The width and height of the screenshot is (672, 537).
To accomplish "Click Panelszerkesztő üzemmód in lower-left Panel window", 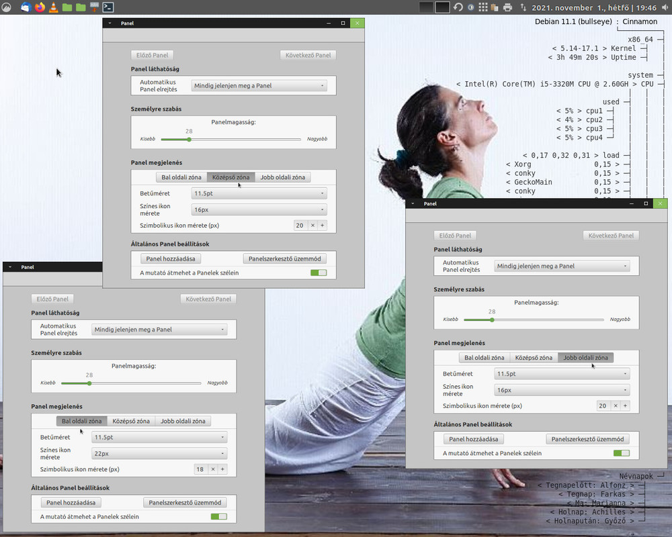I will [185, 502].
